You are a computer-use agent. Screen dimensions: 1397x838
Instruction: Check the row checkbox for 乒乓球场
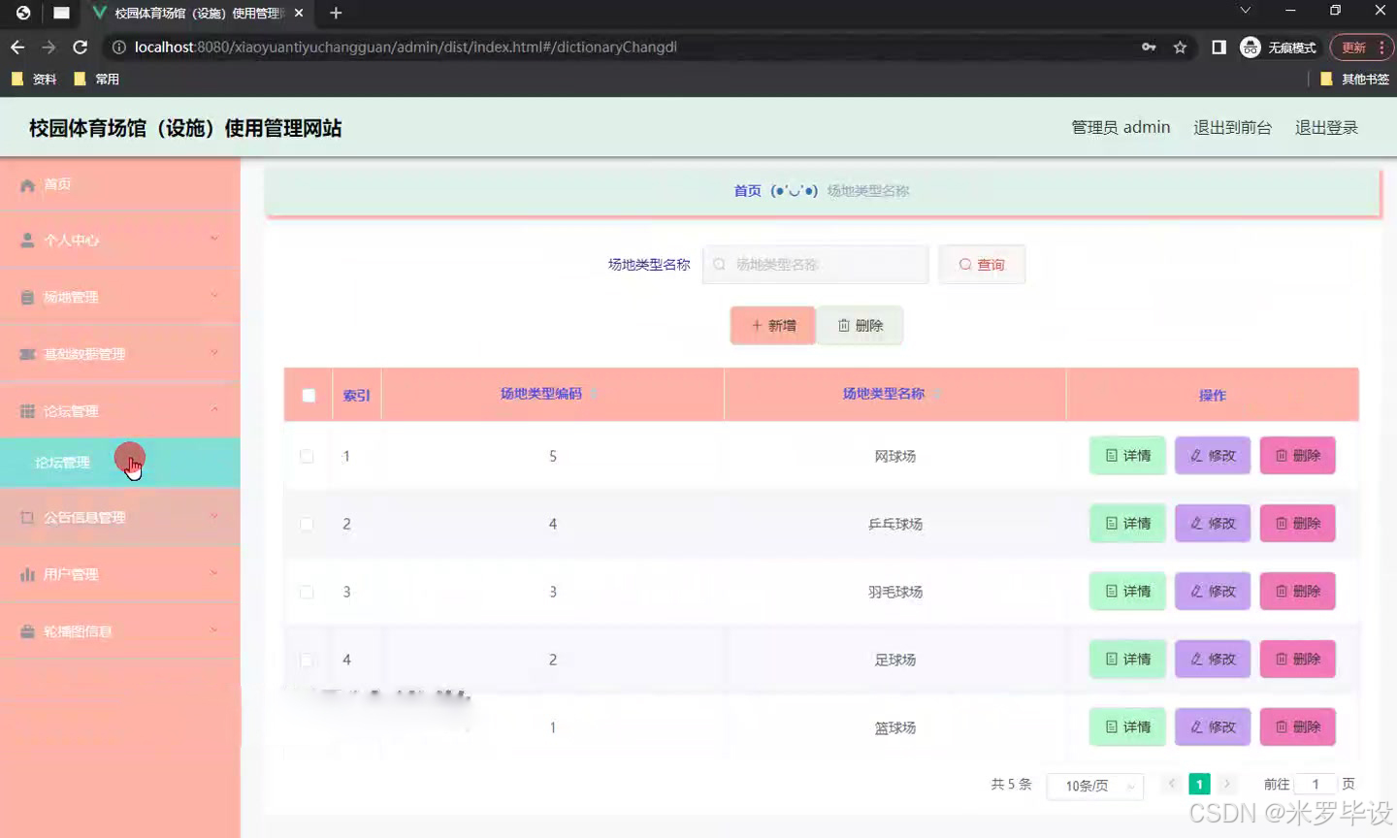(x=307, y=524)
